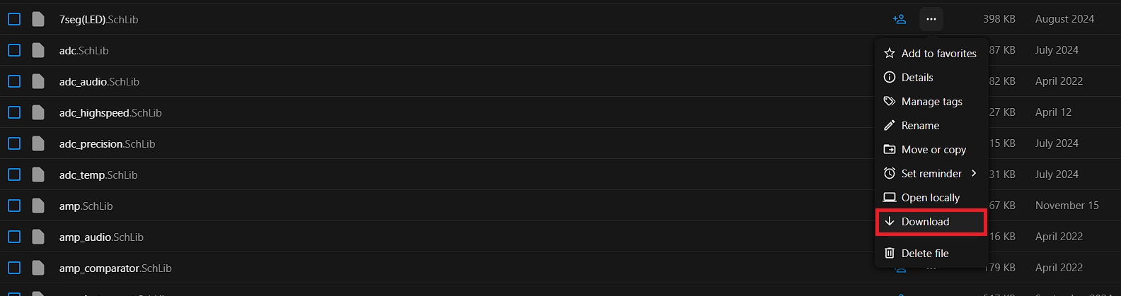1121x296 pixels.
Task: Click the pencil icon for Rename
Action: coord(890,126)
